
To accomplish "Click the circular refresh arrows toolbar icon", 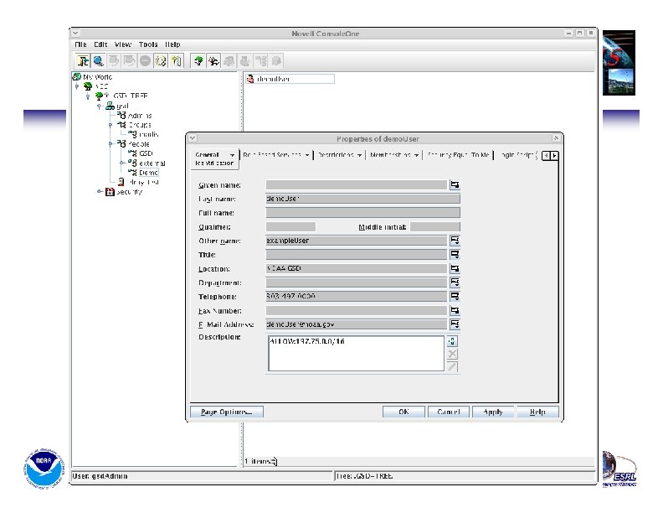I will click(x=161, y=61).
